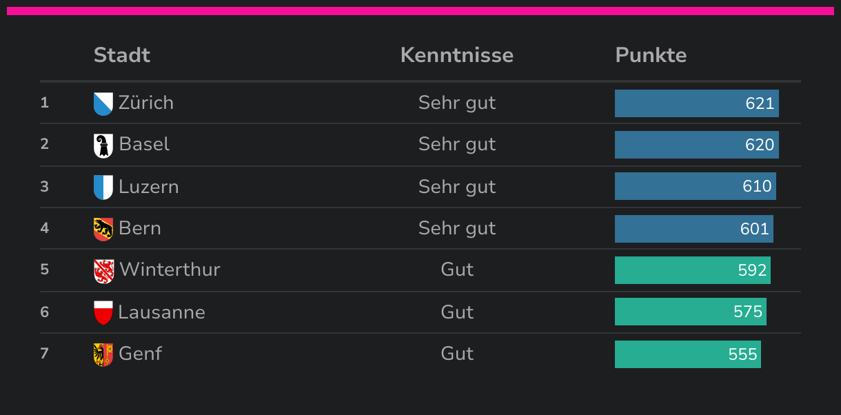The width and height of the screenshot is (841, 415).
Task: Click the Winterthur coat of arms icon
Action: click(x=103, y=270)
